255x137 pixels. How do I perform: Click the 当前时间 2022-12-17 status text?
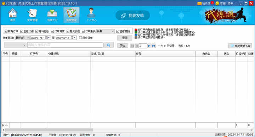point(234,135)
